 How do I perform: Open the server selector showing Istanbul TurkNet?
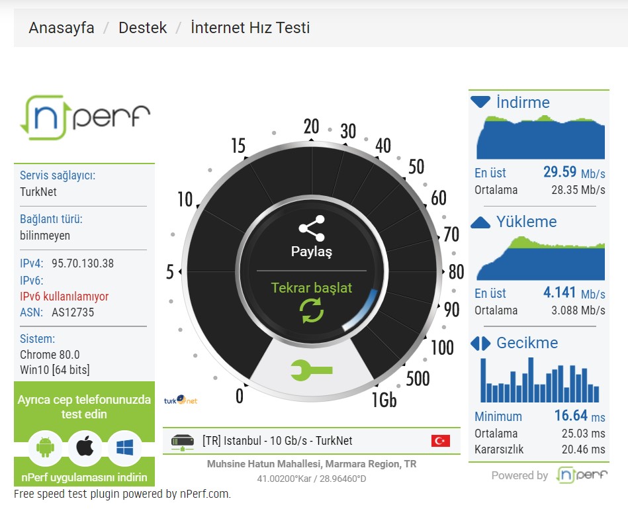pyautogui.click(x=312, y=441)
